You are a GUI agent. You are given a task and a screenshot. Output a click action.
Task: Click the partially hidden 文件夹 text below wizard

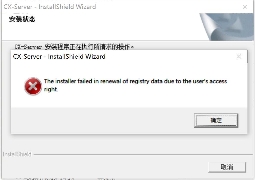point(106,179)
